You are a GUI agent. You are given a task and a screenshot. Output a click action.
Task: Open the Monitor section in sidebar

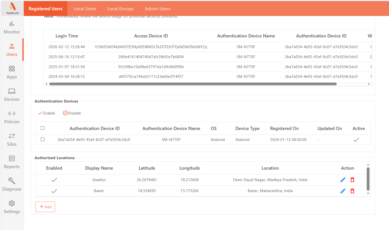12,27
